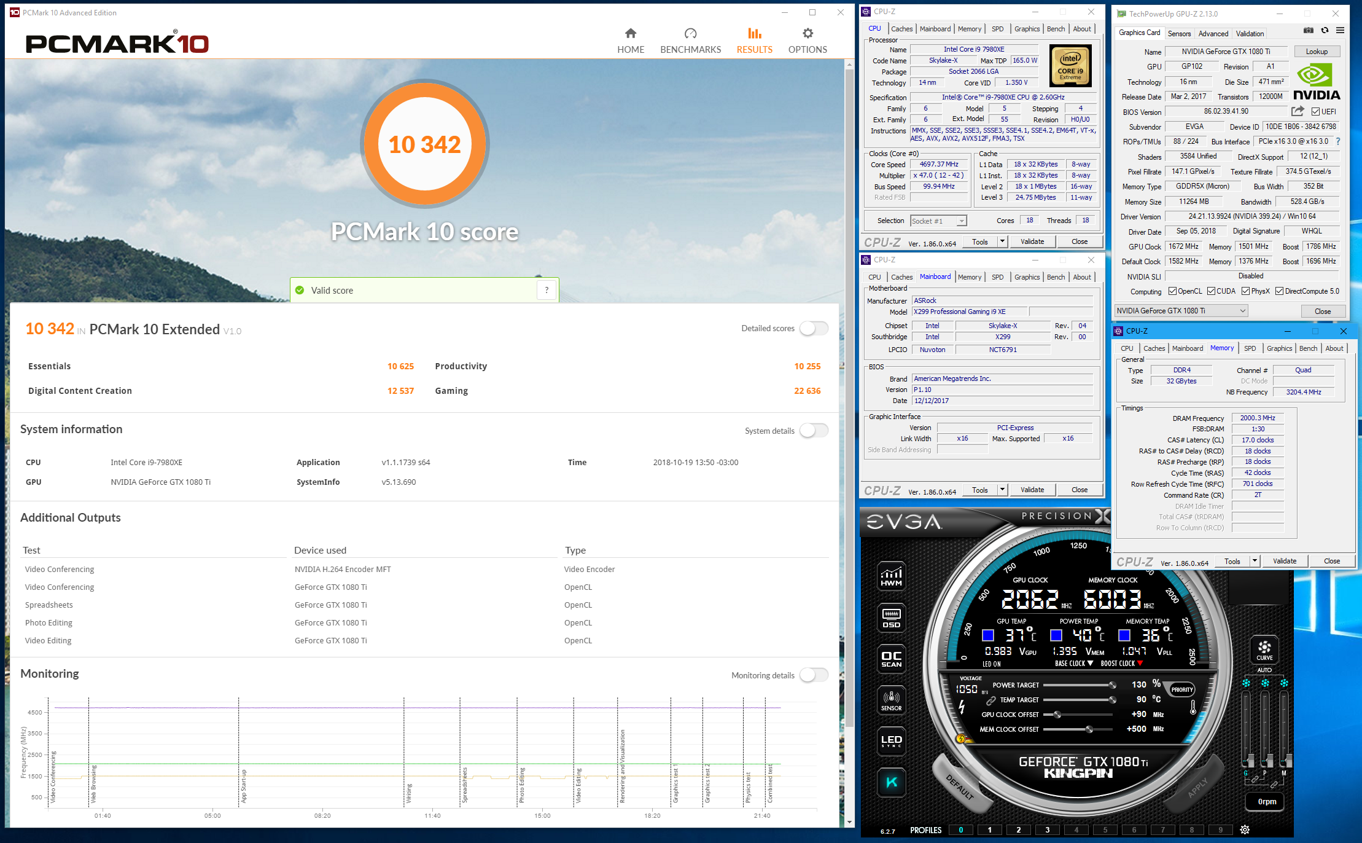Image resolution: width=1362 pixels, height=843 pixels.
Task: Switch to the Validation tab in GPU-Z
Action: pos(1250,34)
